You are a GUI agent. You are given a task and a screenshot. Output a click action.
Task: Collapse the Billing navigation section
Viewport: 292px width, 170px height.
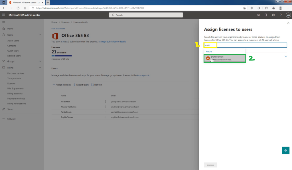click(40, 68)
